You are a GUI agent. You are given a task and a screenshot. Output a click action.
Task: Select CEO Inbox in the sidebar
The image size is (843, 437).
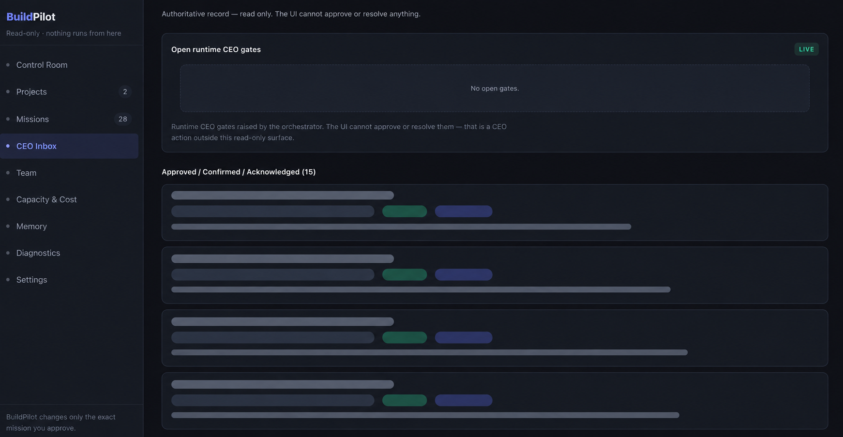coord(69,146)
